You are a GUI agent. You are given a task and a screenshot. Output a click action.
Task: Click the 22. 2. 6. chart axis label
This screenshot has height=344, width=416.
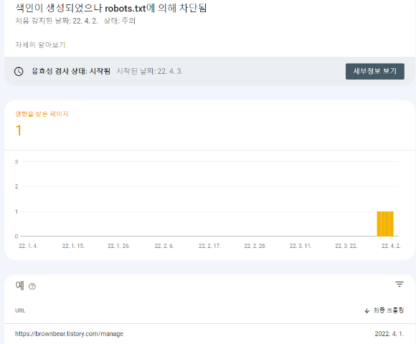pos(164,246)
